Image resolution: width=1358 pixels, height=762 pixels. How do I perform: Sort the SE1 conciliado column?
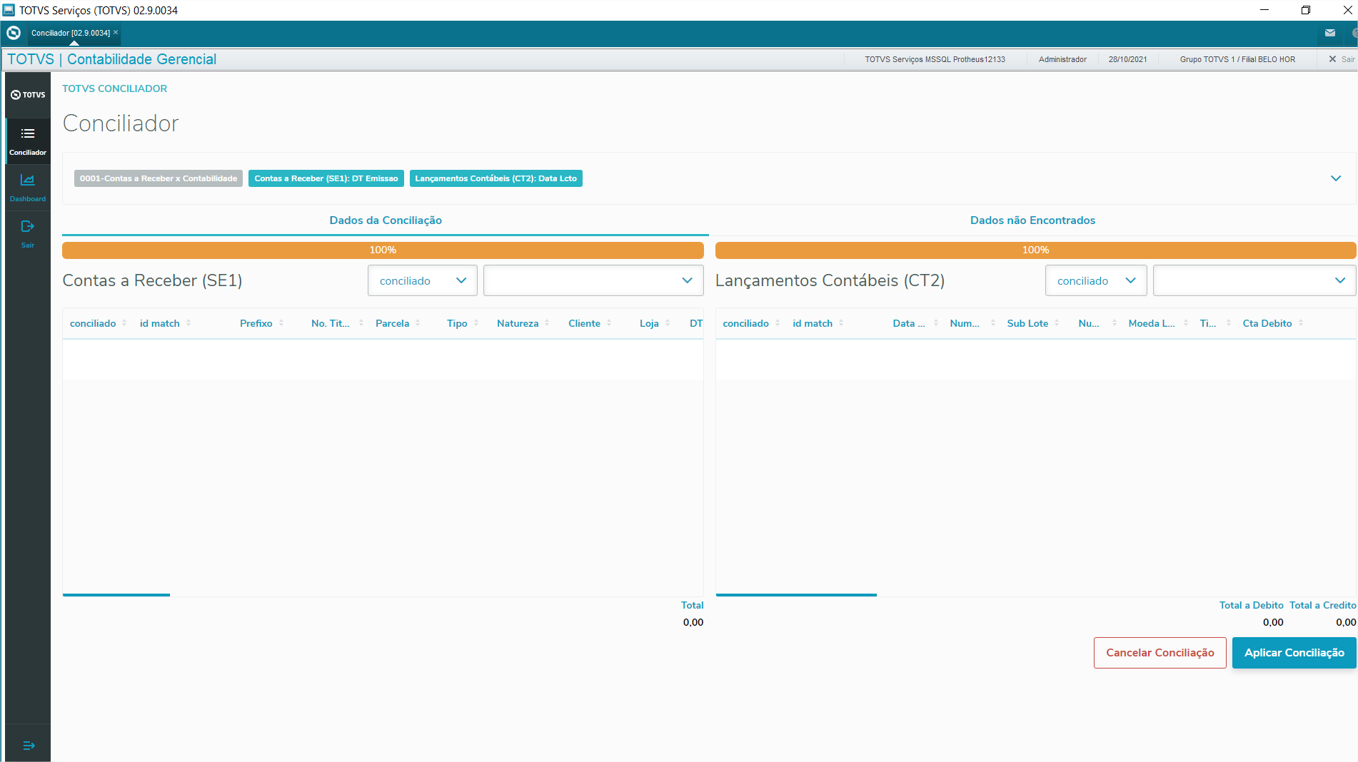(124, 323)
